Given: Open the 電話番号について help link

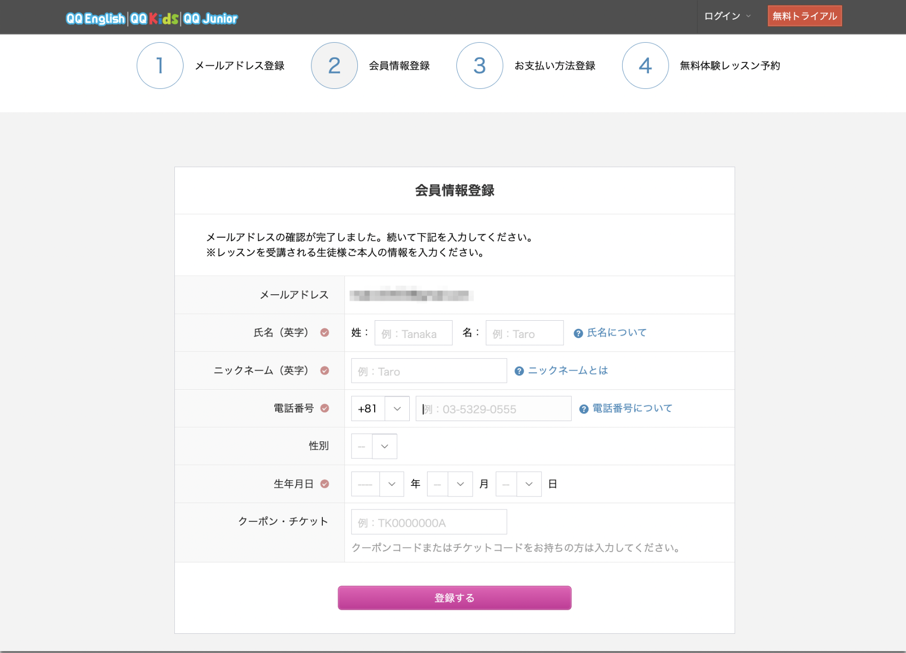Looking at the screenshot, I should point(632,408).
